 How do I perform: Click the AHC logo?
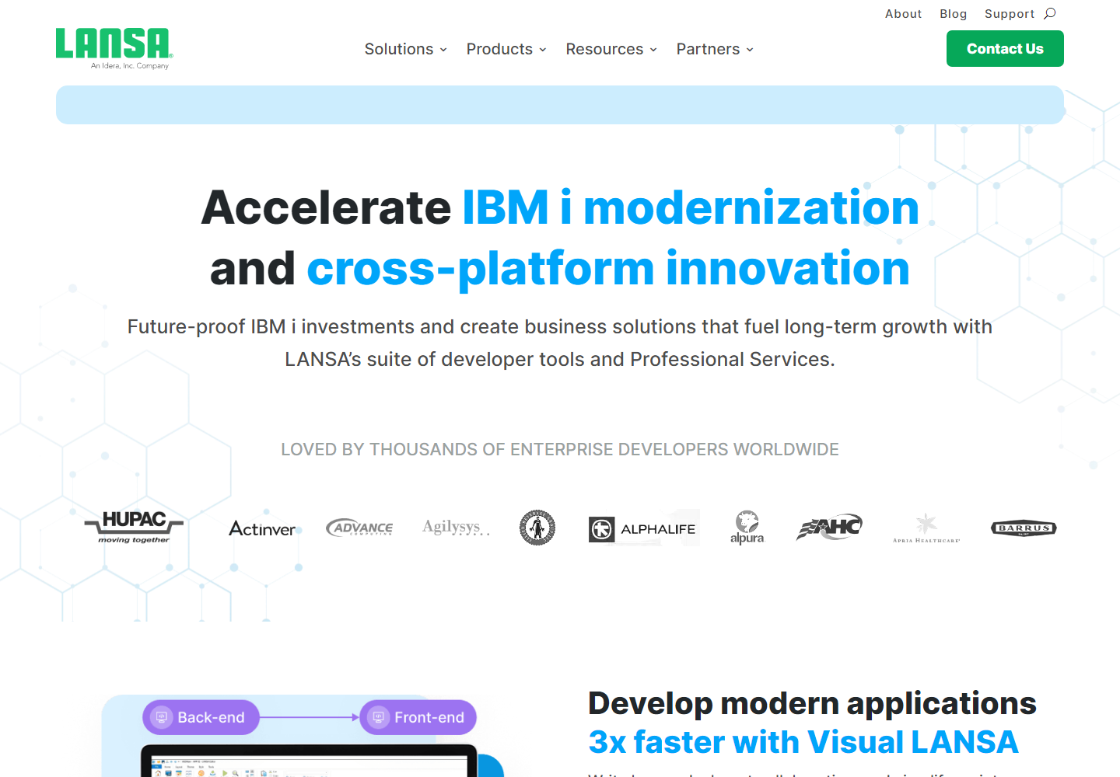click(829, 528)
